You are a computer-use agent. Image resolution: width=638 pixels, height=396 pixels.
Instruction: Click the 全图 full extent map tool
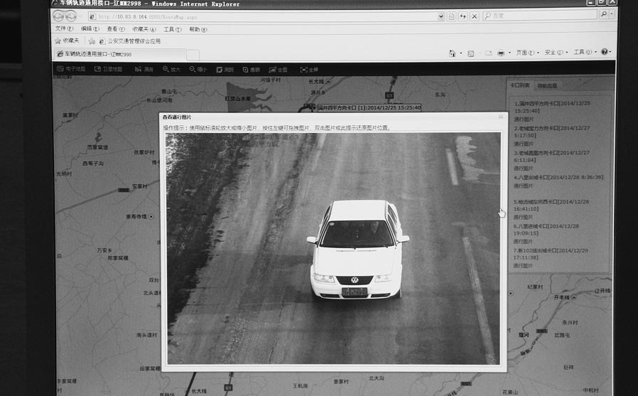point(279,70)
